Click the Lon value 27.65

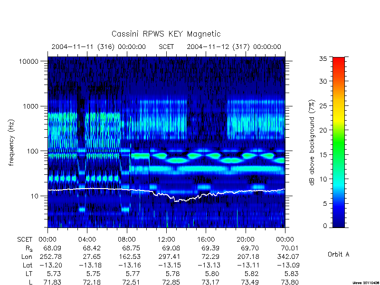pyautogui.click(x=92, y=256)
